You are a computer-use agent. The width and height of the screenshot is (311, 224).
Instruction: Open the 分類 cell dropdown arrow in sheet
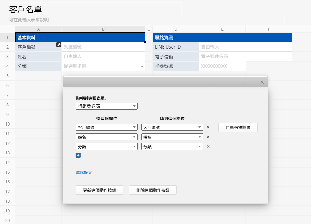[142, 66]
